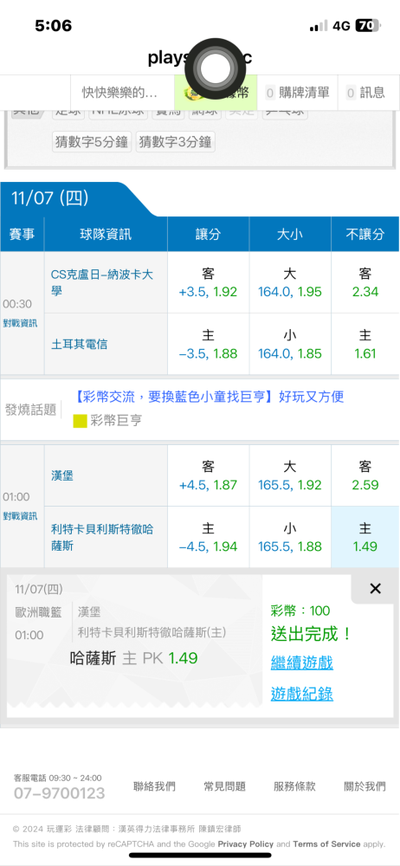Open 常見問題 FAQ footer link
This screenshot has width=400, height=866.
[224, 786]
